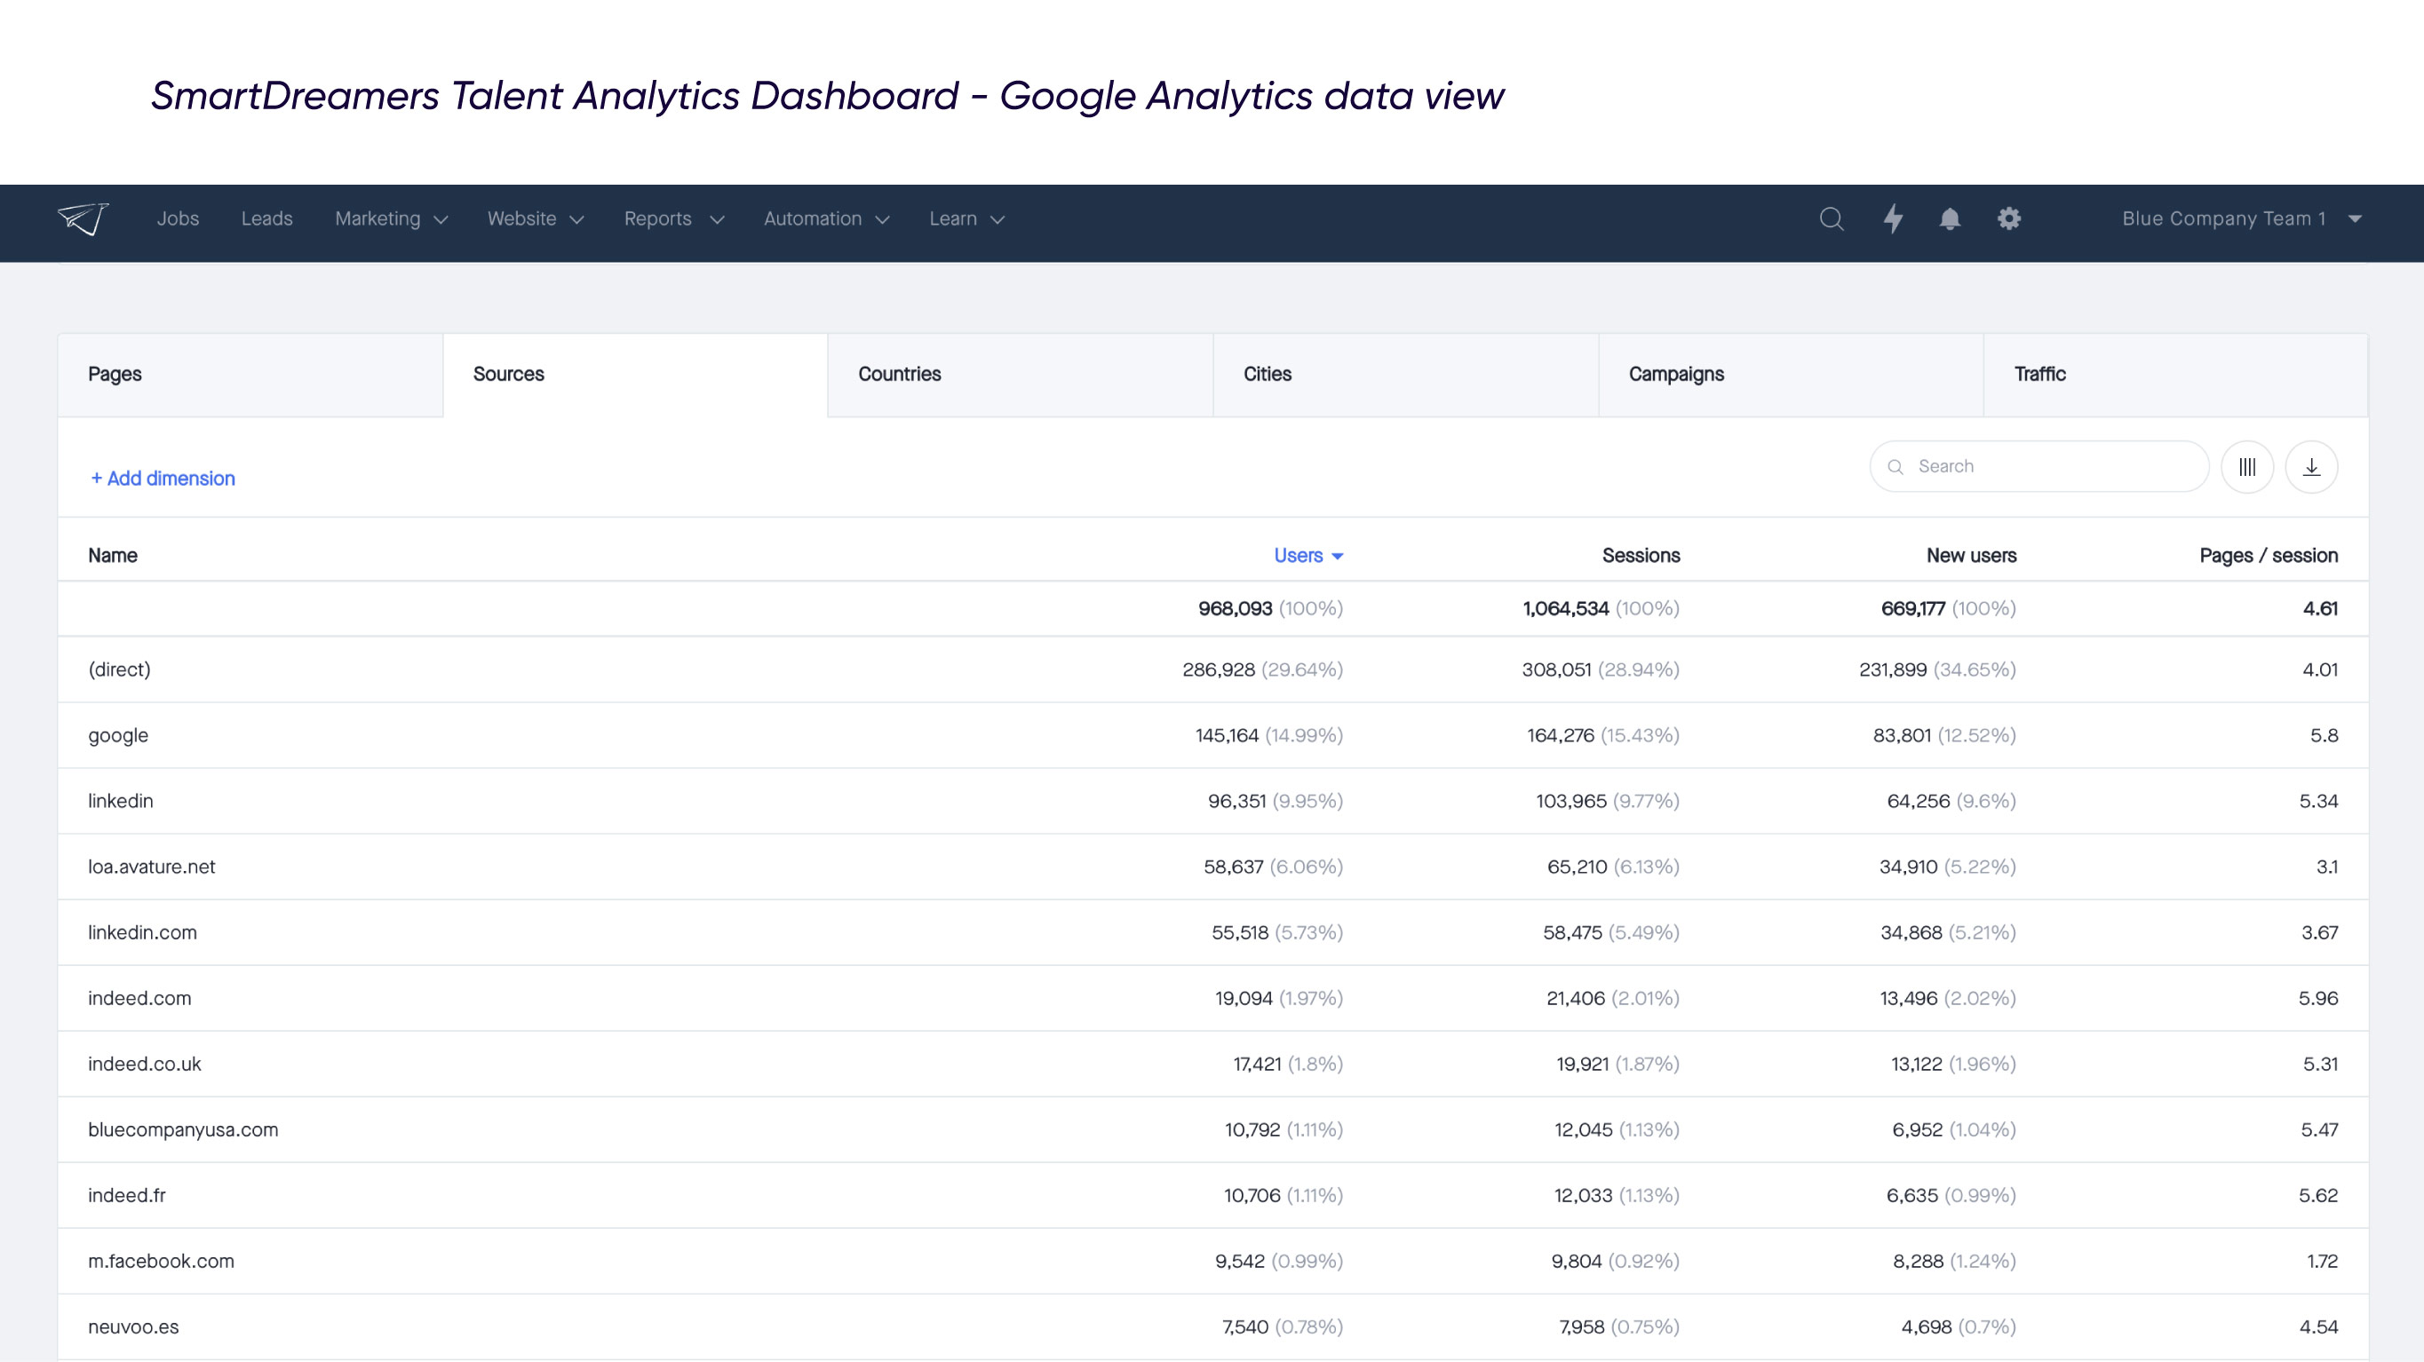Select the indeed.com row
This screenshot has height=1362, width=2424.
pyautogui.click(x=1213, y=999)
